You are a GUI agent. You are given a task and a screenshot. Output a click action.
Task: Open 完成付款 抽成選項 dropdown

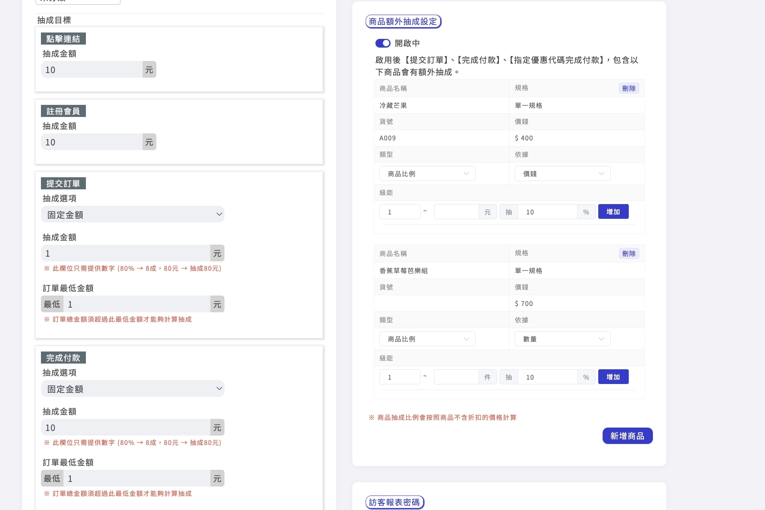(133, 389)
